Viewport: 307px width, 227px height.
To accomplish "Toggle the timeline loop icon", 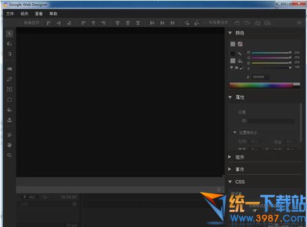I will coord(44,197).
